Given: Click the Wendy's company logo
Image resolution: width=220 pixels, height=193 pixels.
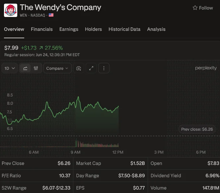Looking at the screenshot, I should click(x=11, y=10).
